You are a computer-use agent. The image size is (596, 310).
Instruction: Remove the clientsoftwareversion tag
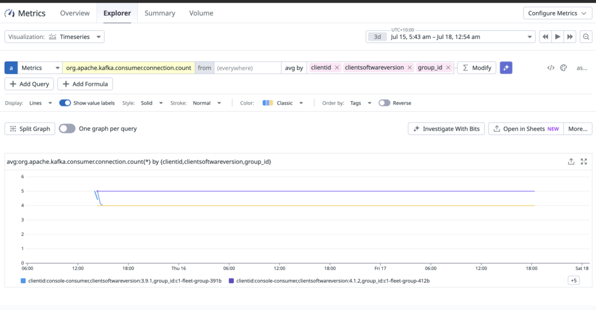tap(409, 67)
